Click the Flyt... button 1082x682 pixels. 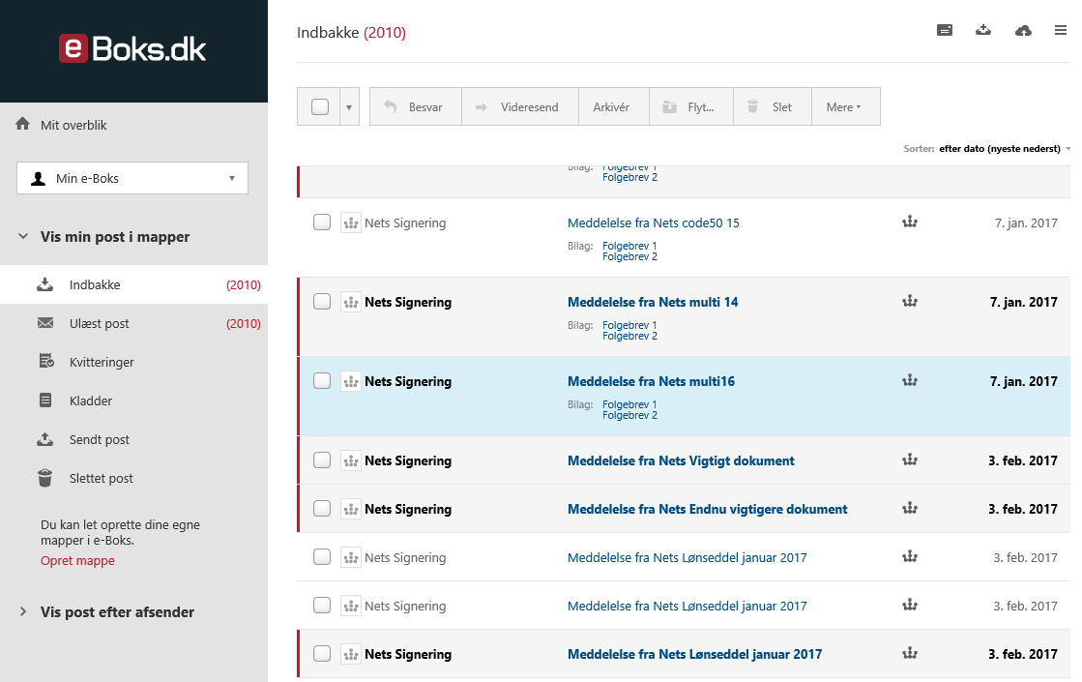pos(690,107)
